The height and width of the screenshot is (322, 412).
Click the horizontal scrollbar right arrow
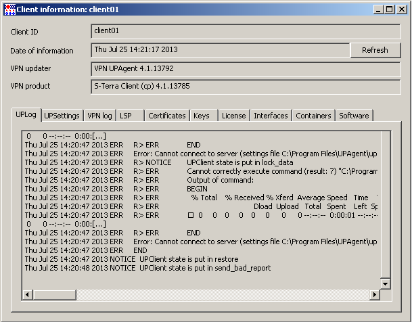coord(373,295)
